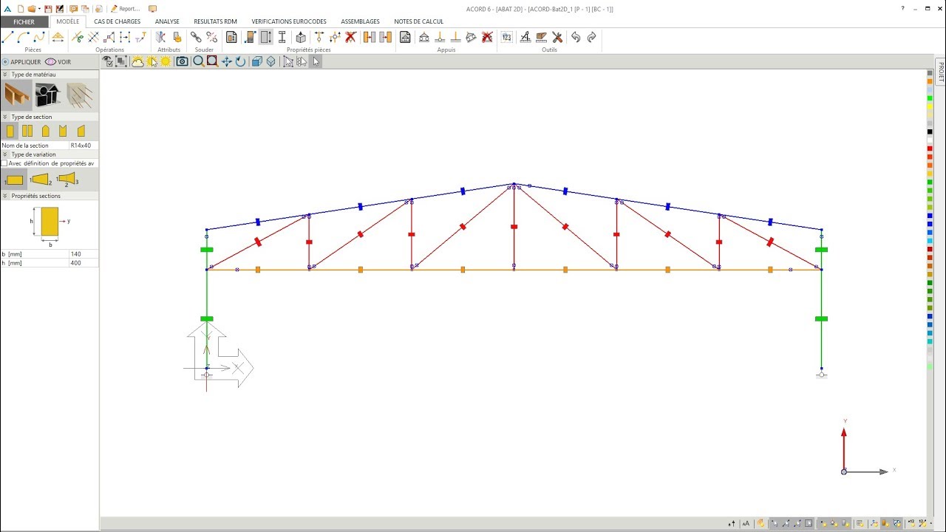Pick the topmost orange color swatch

point(930,82)
